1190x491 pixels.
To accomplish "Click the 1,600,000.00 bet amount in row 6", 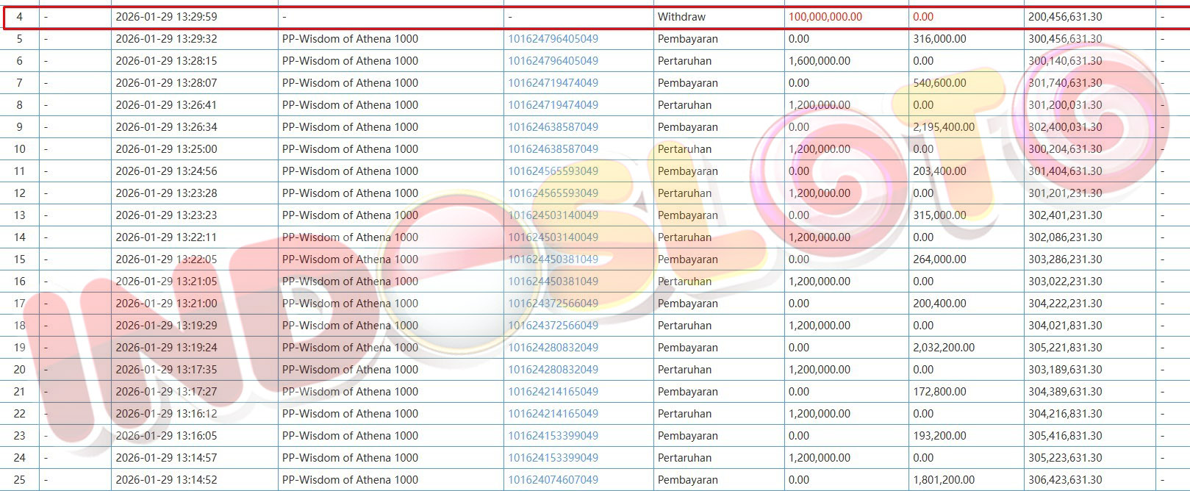I will pos(819,61).
